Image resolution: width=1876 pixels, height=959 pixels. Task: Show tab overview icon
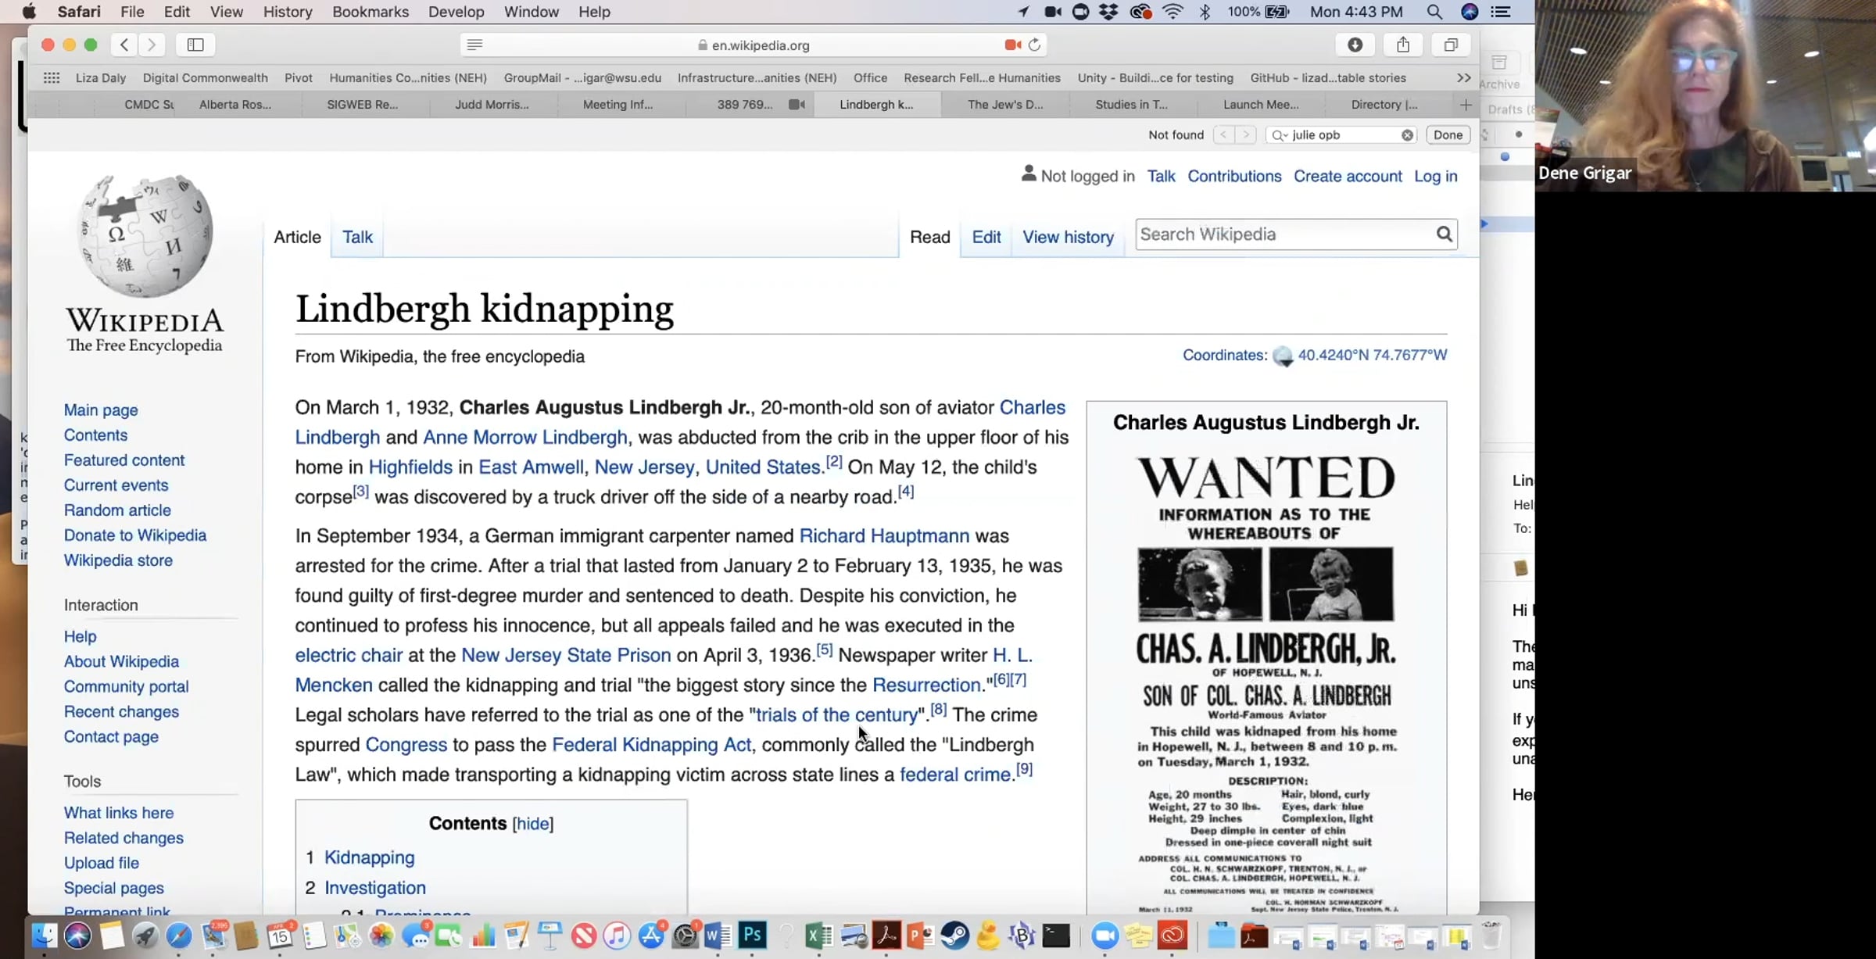(1451, 45)
